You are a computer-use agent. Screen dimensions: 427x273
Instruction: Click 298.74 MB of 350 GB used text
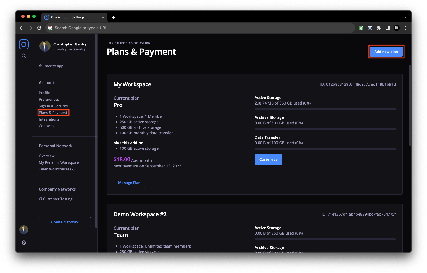[283, 103]
